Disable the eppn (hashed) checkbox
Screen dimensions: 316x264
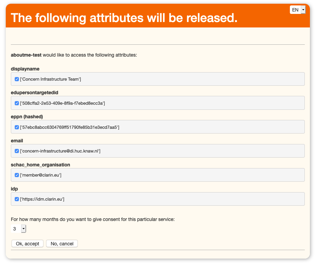pyautogui.click(x=17, y=127)
